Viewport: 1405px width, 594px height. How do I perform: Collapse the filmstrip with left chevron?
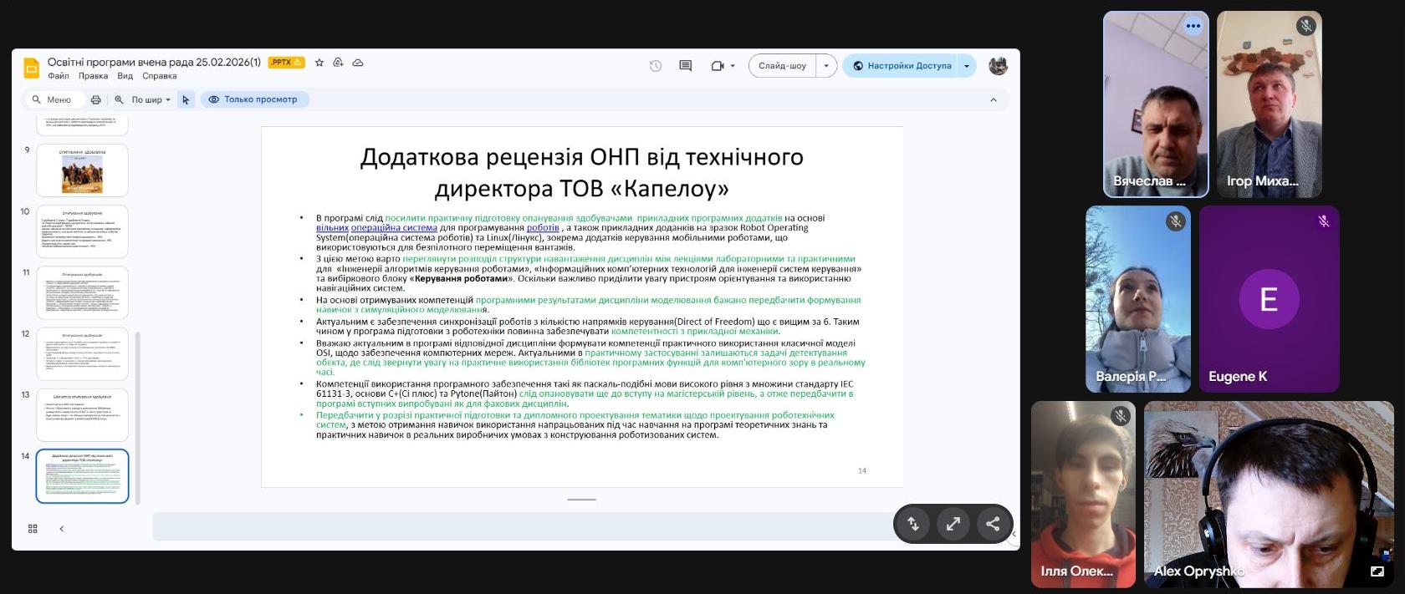(61, 529)
